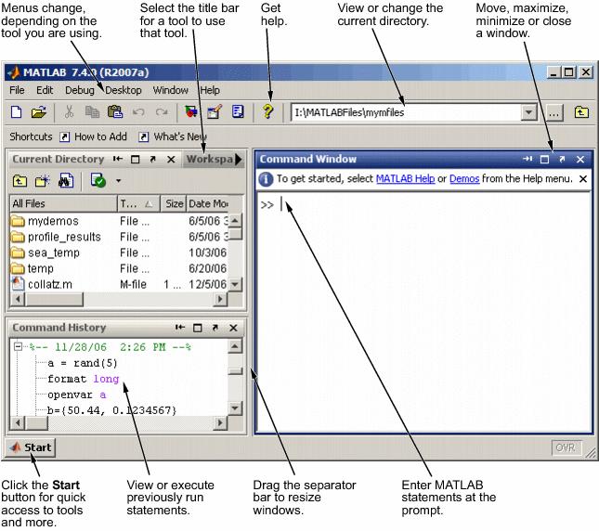
Task: Dismiss the getting started info bar
Action: pos(583,178)
